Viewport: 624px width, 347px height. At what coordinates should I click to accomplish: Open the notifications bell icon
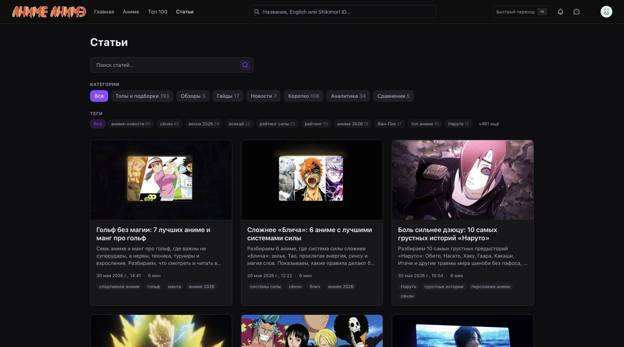[x=561, y=12]
